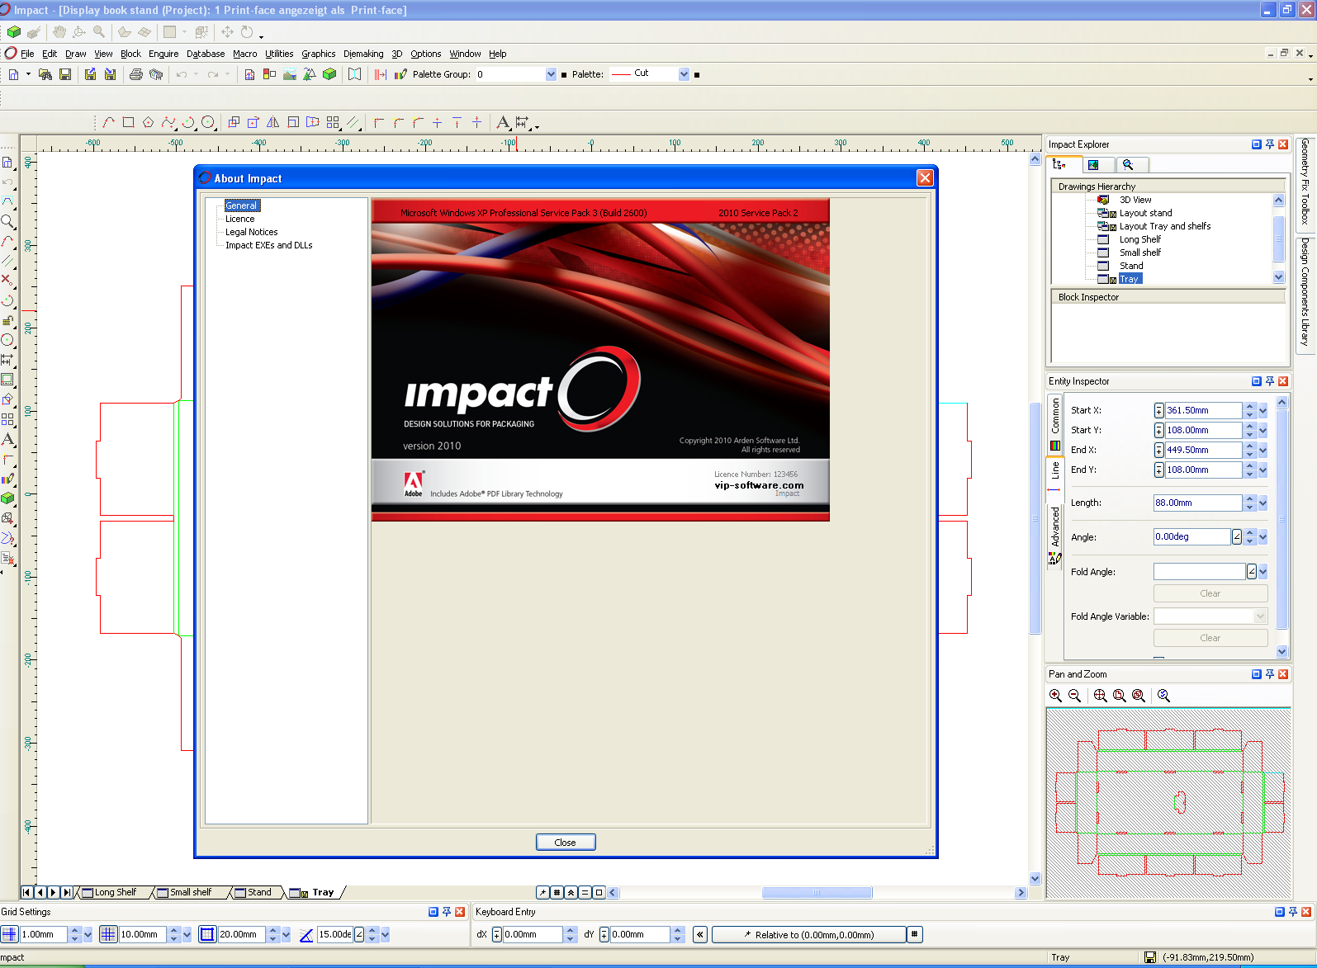Open the Diemaking menu
This screenshot has width=1317, height=968.
363,54
